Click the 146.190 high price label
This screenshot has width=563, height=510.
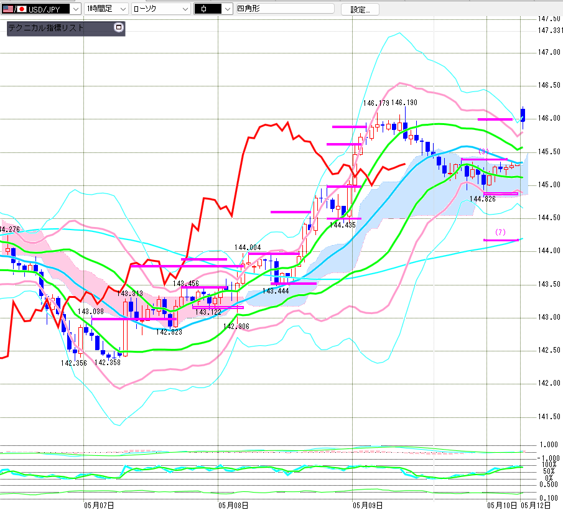pyautogui.click(x=404, y=103)
